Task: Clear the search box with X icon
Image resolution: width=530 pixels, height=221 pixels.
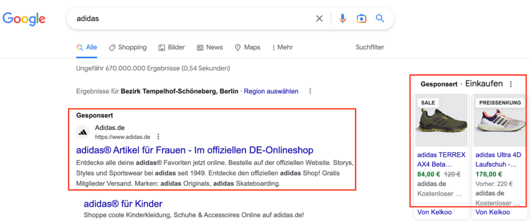Action: point(319,19)
